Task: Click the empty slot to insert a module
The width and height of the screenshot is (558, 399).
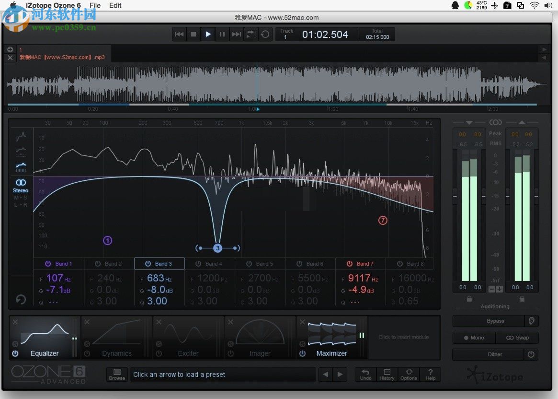Action: [x=404, y=337]
